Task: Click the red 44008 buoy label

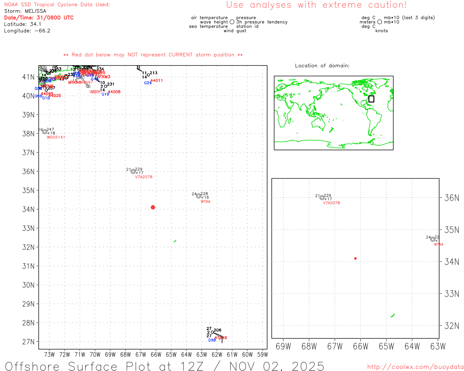Action: pyautogui.click(x=114, y=92)
